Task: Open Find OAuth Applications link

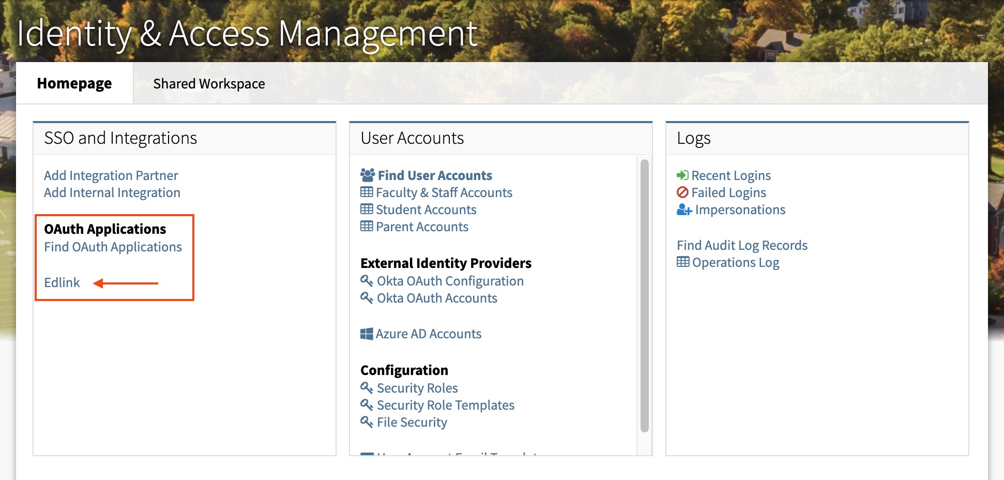Action: pyautogui.click(x=113, y=247)
